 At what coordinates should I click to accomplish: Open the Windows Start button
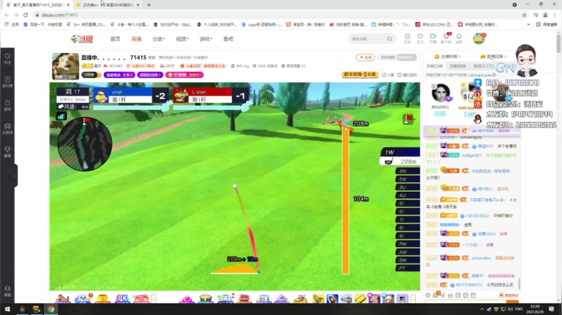7,309
